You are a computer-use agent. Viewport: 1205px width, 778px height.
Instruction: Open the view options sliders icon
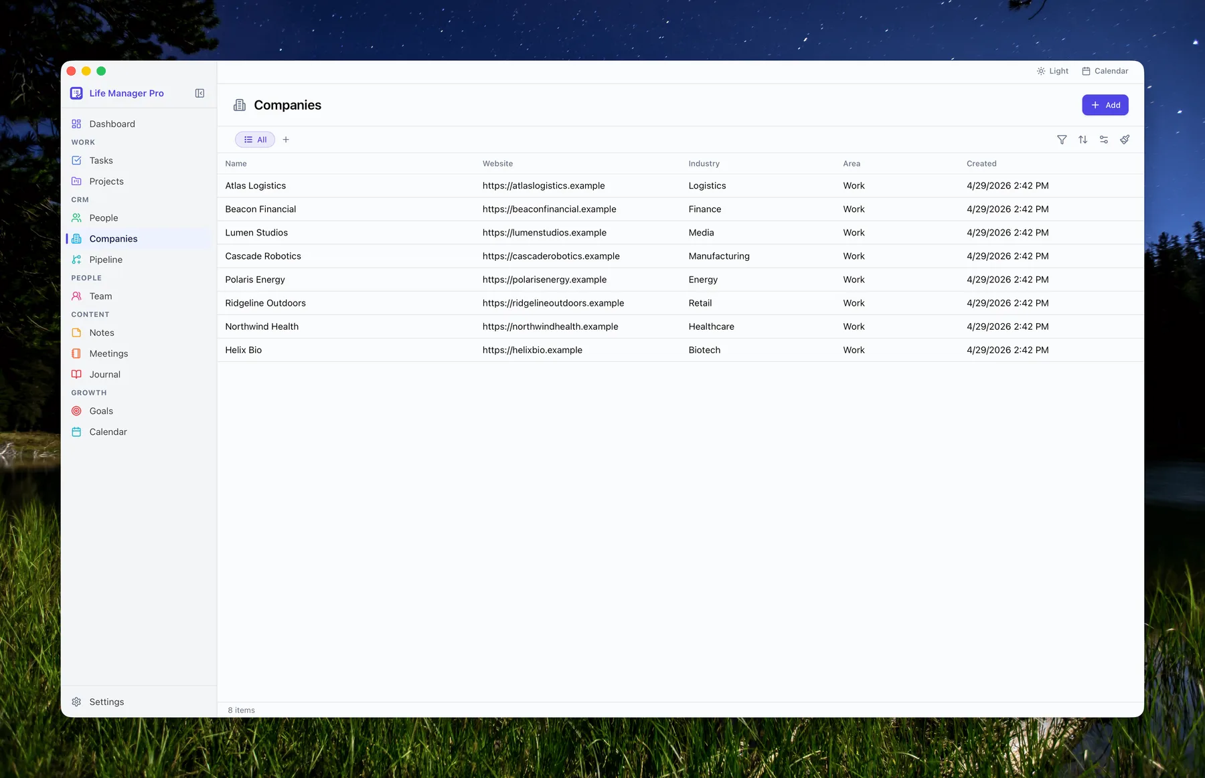[1104, 140]
